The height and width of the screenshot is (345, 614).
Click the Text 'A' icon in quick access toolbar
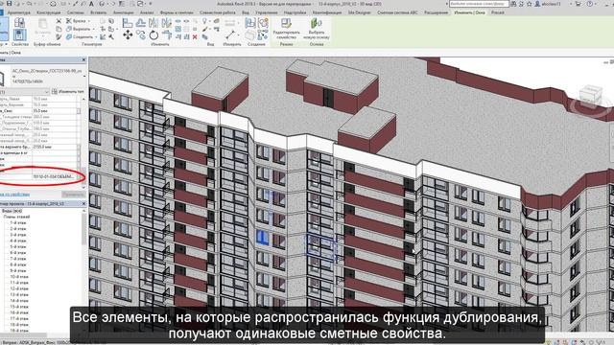91,4
